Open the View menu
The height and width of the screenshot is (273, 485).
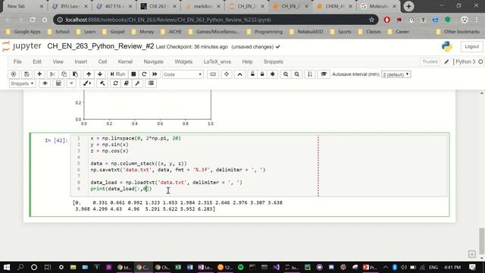pyautogui.click(x=58, y=62)
